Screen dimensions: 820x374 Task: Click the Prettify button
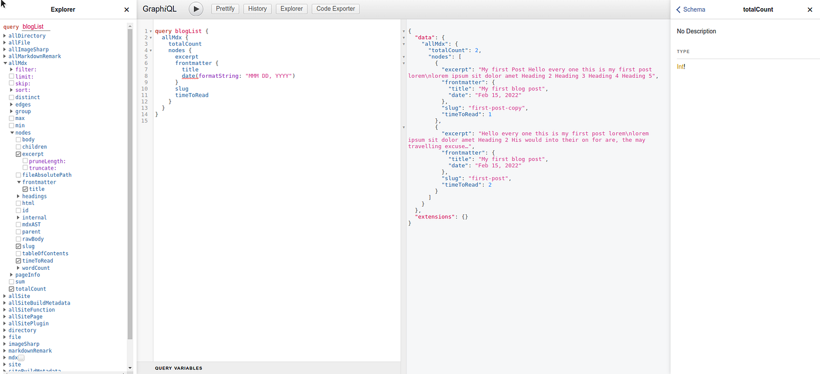[x=225, y=8]
